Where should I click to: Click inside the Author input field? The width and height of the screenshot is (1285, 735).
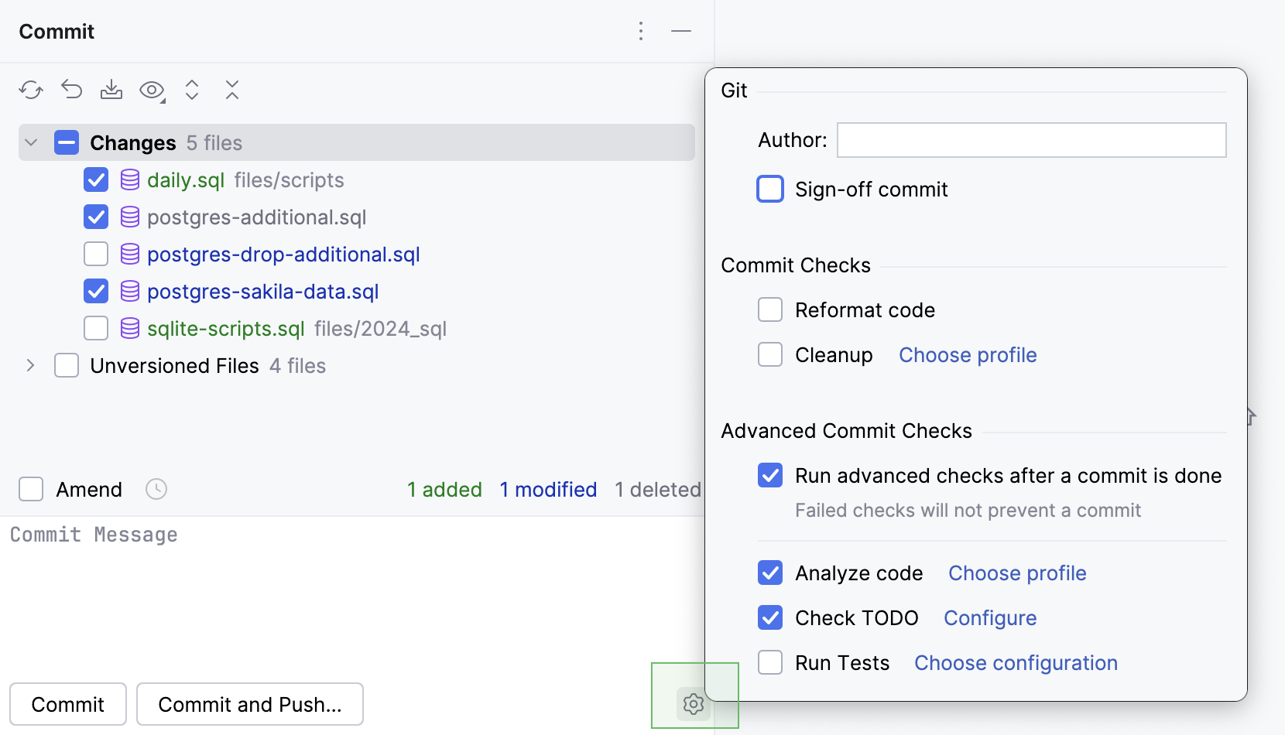coord(1030,140)
